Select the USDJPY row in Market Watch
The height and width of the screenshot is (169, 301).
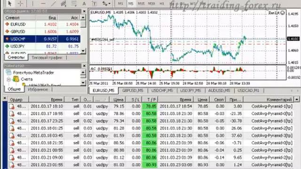click(x=42, y=46)
